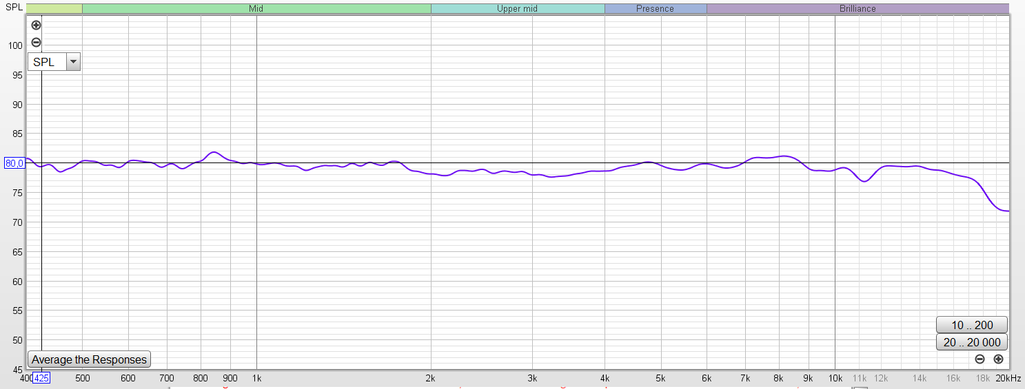Set frequency range to 20 .. 20 000
The image size is (1025, 389).
pyautogui.click(x=972, y=342)
